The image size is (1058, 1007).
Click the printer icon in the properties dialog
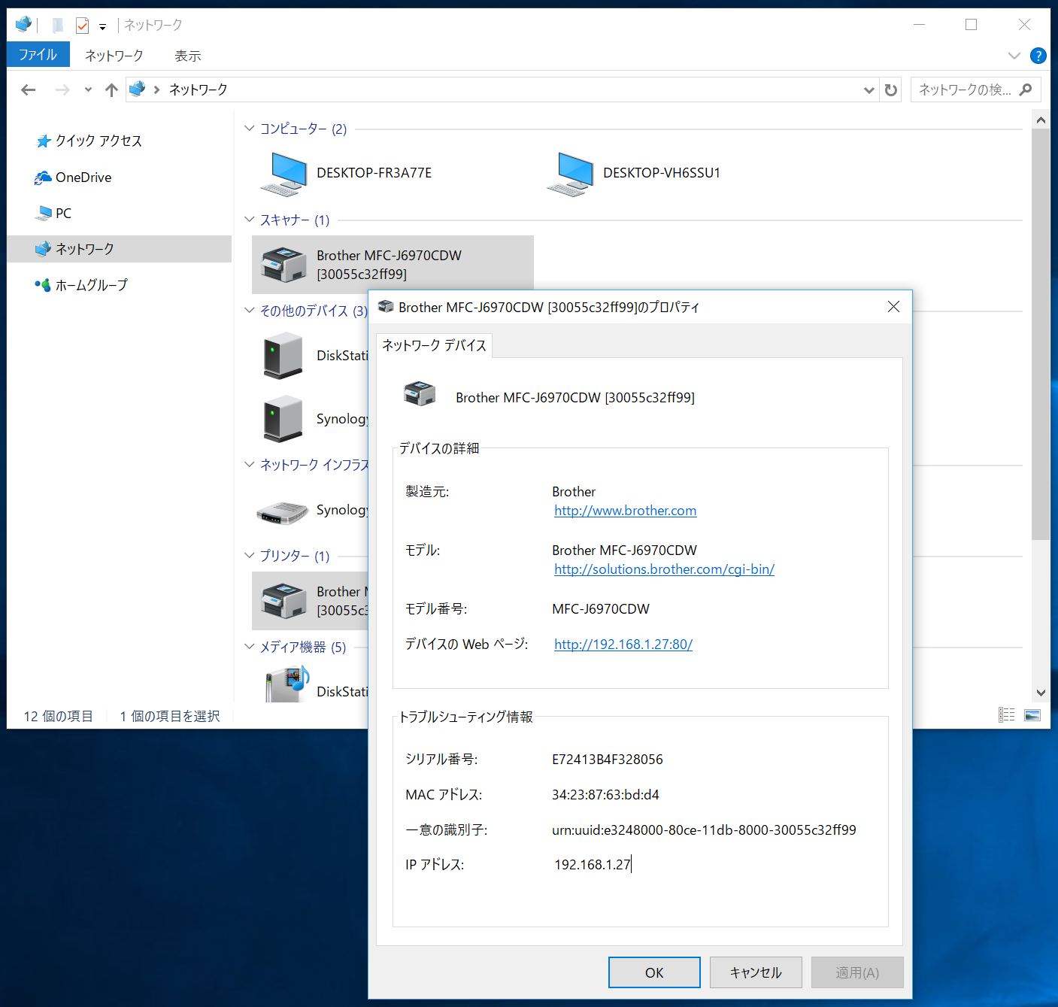(x=420, y=393)
